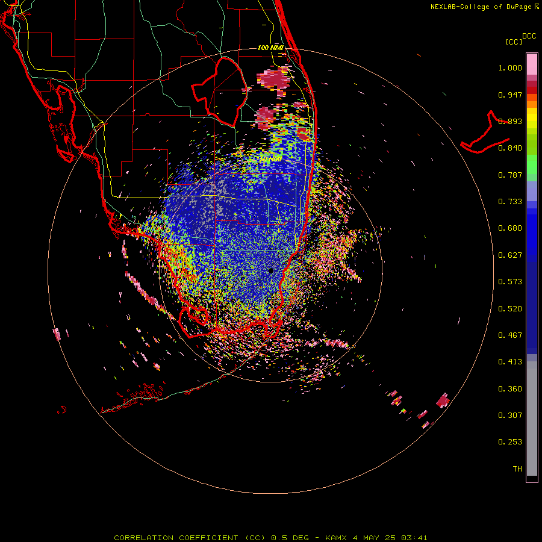Click the 0.5 DEG elevation text
The image size is (542, 542).
[x=290, y=538]
